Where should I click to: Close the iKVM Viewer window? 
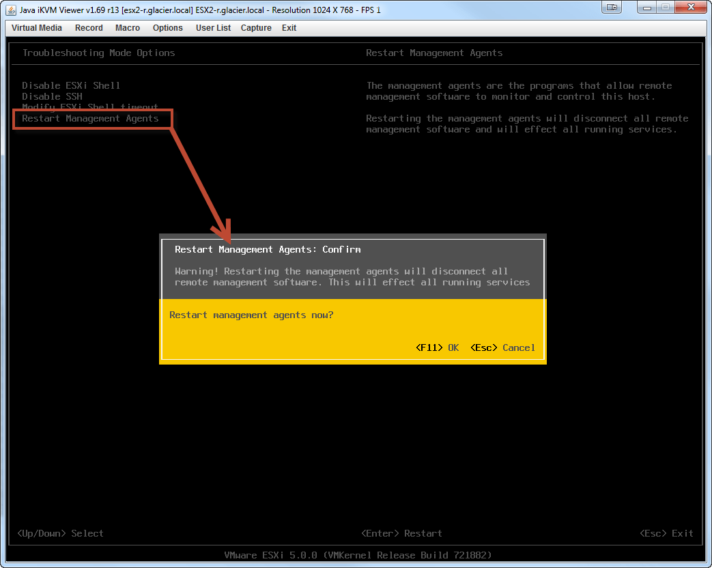pos(691,8)
